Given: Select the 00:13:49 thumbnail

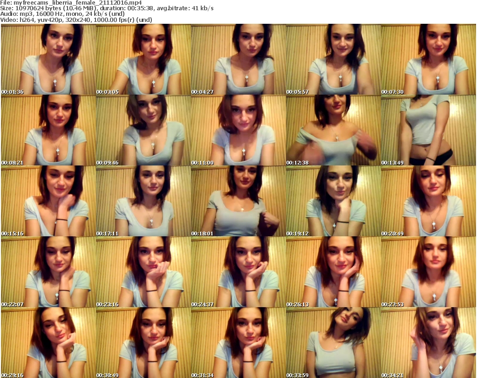Looking at the screenshot, I should pyautogui.click(x=429, y=130).
